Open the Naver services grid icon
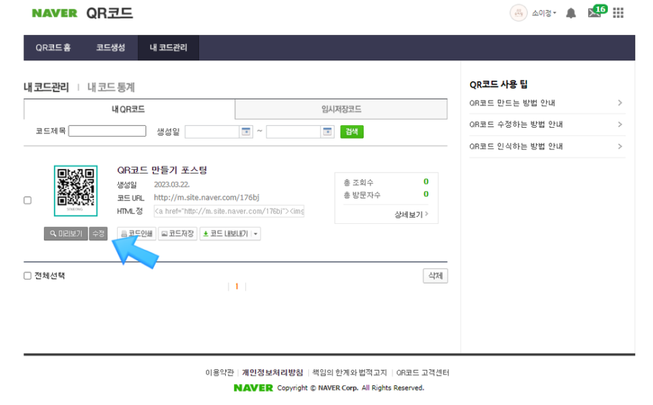The height and width of the screenshot is (405, 653). [x=618, y=13]
